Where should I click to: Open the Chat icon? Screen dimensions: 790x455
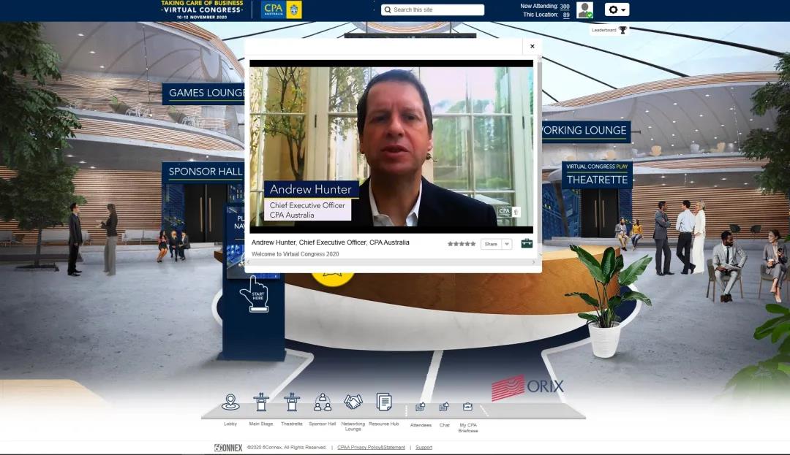(444, 407)
